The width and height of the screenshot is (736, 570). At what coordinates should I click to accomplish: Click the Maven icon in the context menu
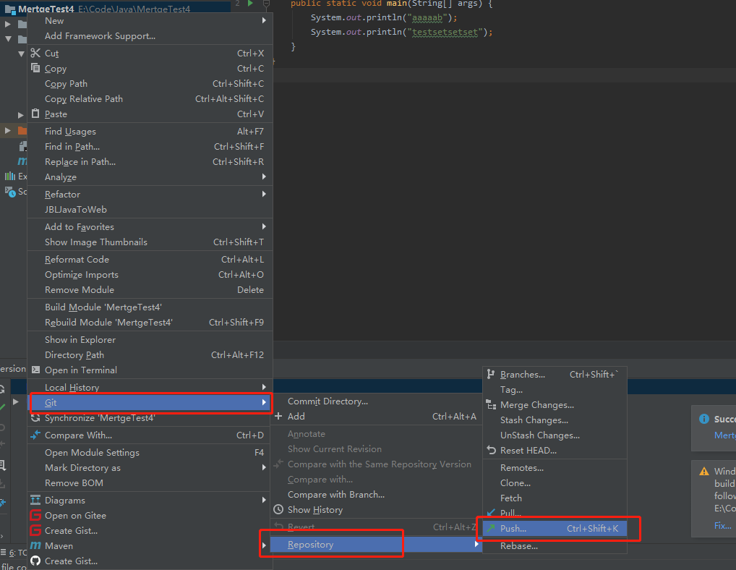35,545
